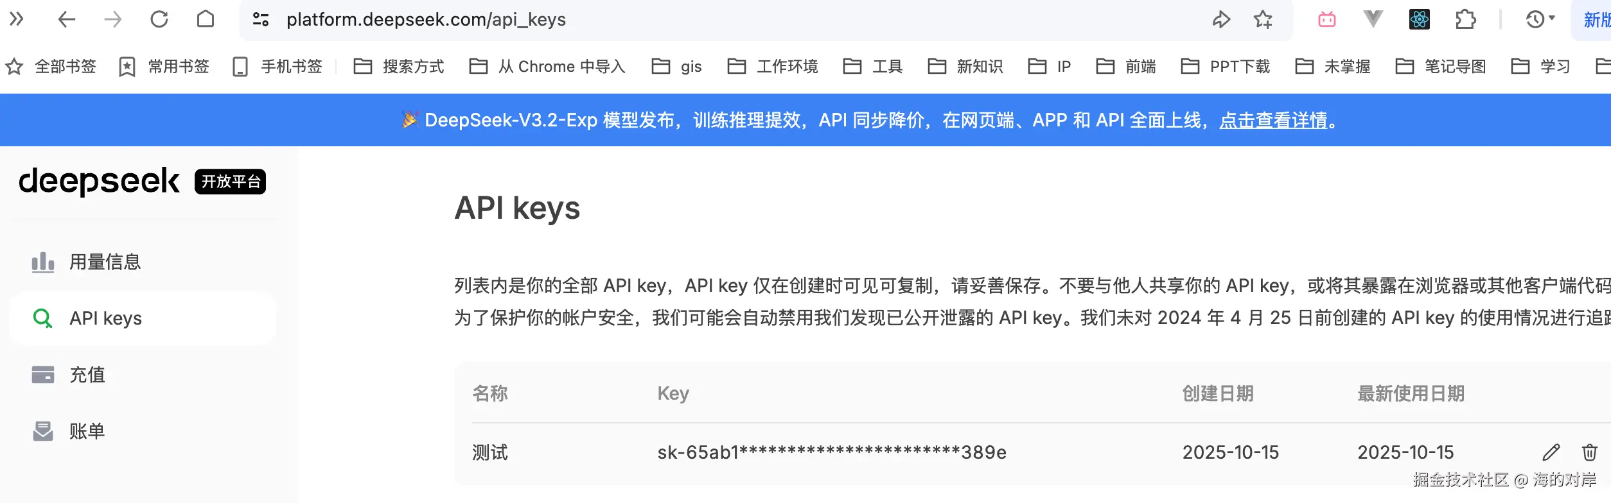Edit the 测试 key name with pencil icon
This screenshot has width=1611, height=503.
tap(1551, 452)
